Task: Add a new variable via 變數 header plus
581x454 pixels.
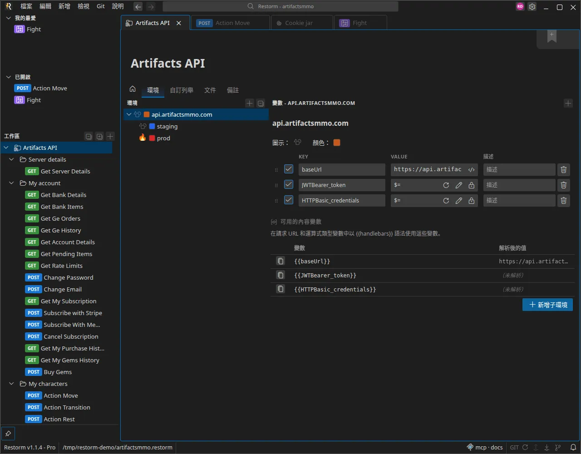Action: [568, 104]
